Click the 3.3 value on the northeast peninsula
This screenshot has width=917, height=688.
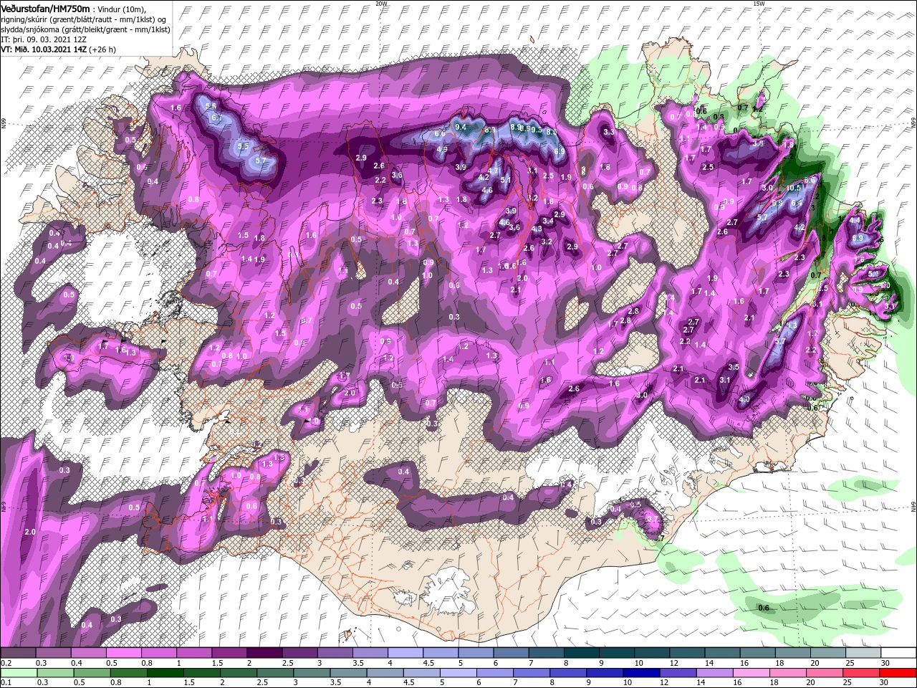[609, 132]
